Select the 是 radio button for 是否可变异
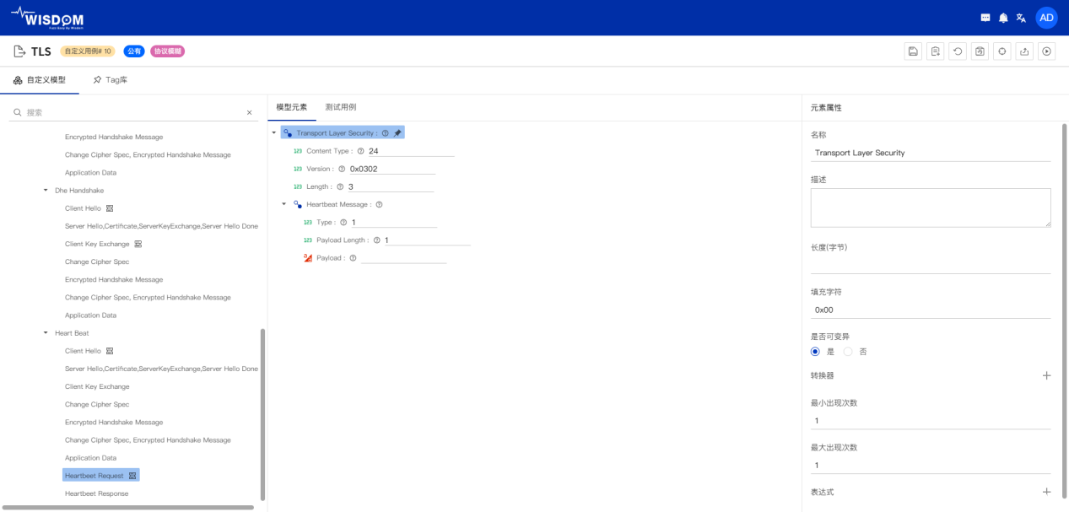 (815, 352)
